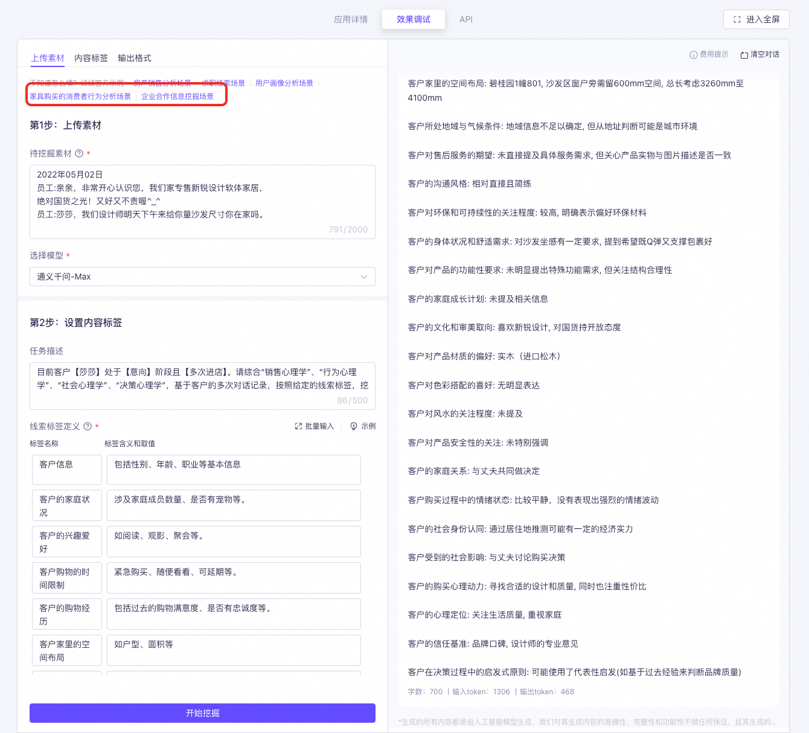Viewport: 809px width, 733px height.
Task: Click the output line 客户的信任基准
Action: click(x=493, y=644)
